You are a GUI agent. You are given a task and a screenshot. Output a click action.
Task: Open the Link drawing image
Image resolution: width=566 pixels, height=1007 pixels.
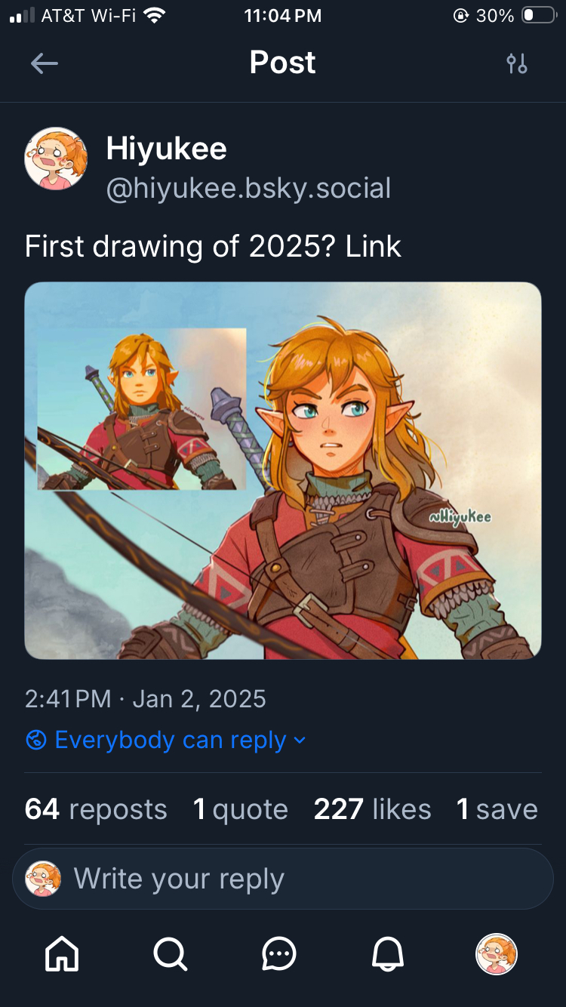coord(283,470)
